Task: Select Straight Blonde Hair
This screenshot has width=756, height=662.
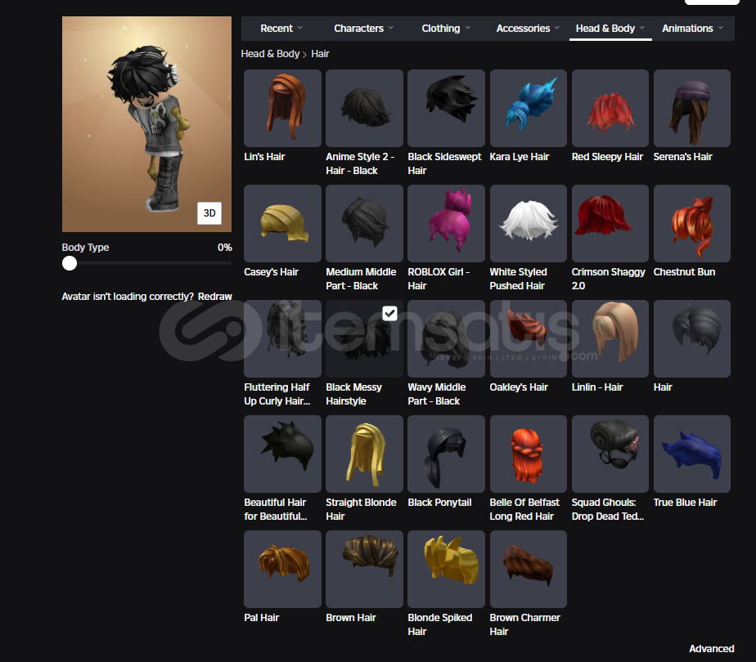Action: point(365,454)
